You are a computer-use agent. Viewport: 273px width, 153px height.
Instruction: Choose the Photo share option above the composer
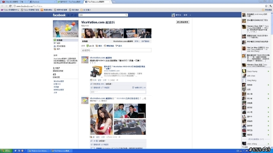[99, 46]
